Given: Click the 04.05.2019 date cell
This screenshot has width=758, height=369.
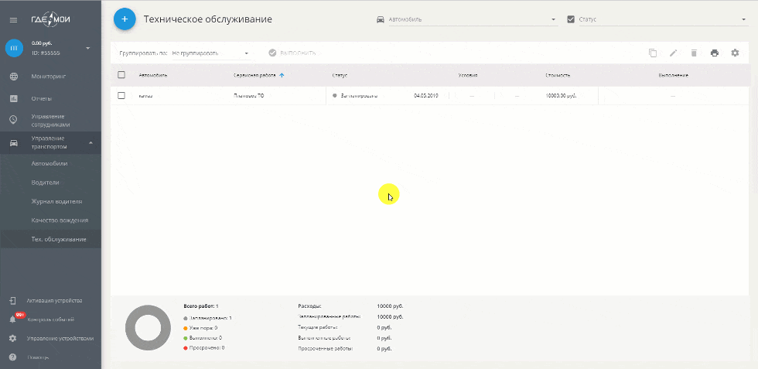Looking at the screenshot, I should (426, 96).
